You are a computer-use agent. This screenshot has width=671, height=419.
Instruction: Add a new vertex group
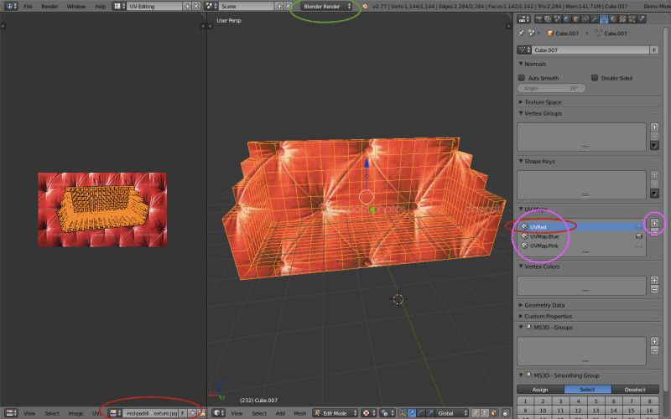click(x=654, y=127)
